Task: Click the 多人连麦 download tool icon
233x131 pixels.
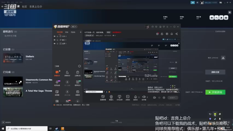Action: (67, 83)
